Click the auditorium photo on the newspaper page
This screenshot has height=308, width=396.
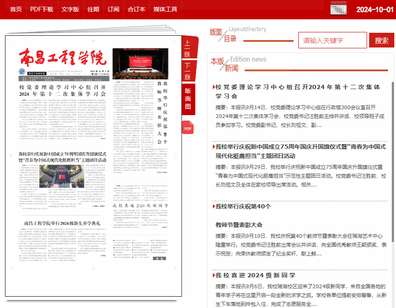(x=140, y=63)
